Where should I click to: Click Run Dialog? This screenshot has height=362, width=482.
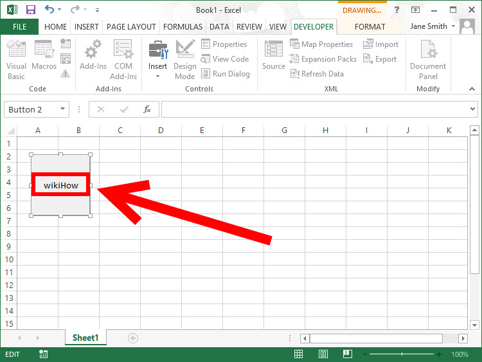(226, 73)
